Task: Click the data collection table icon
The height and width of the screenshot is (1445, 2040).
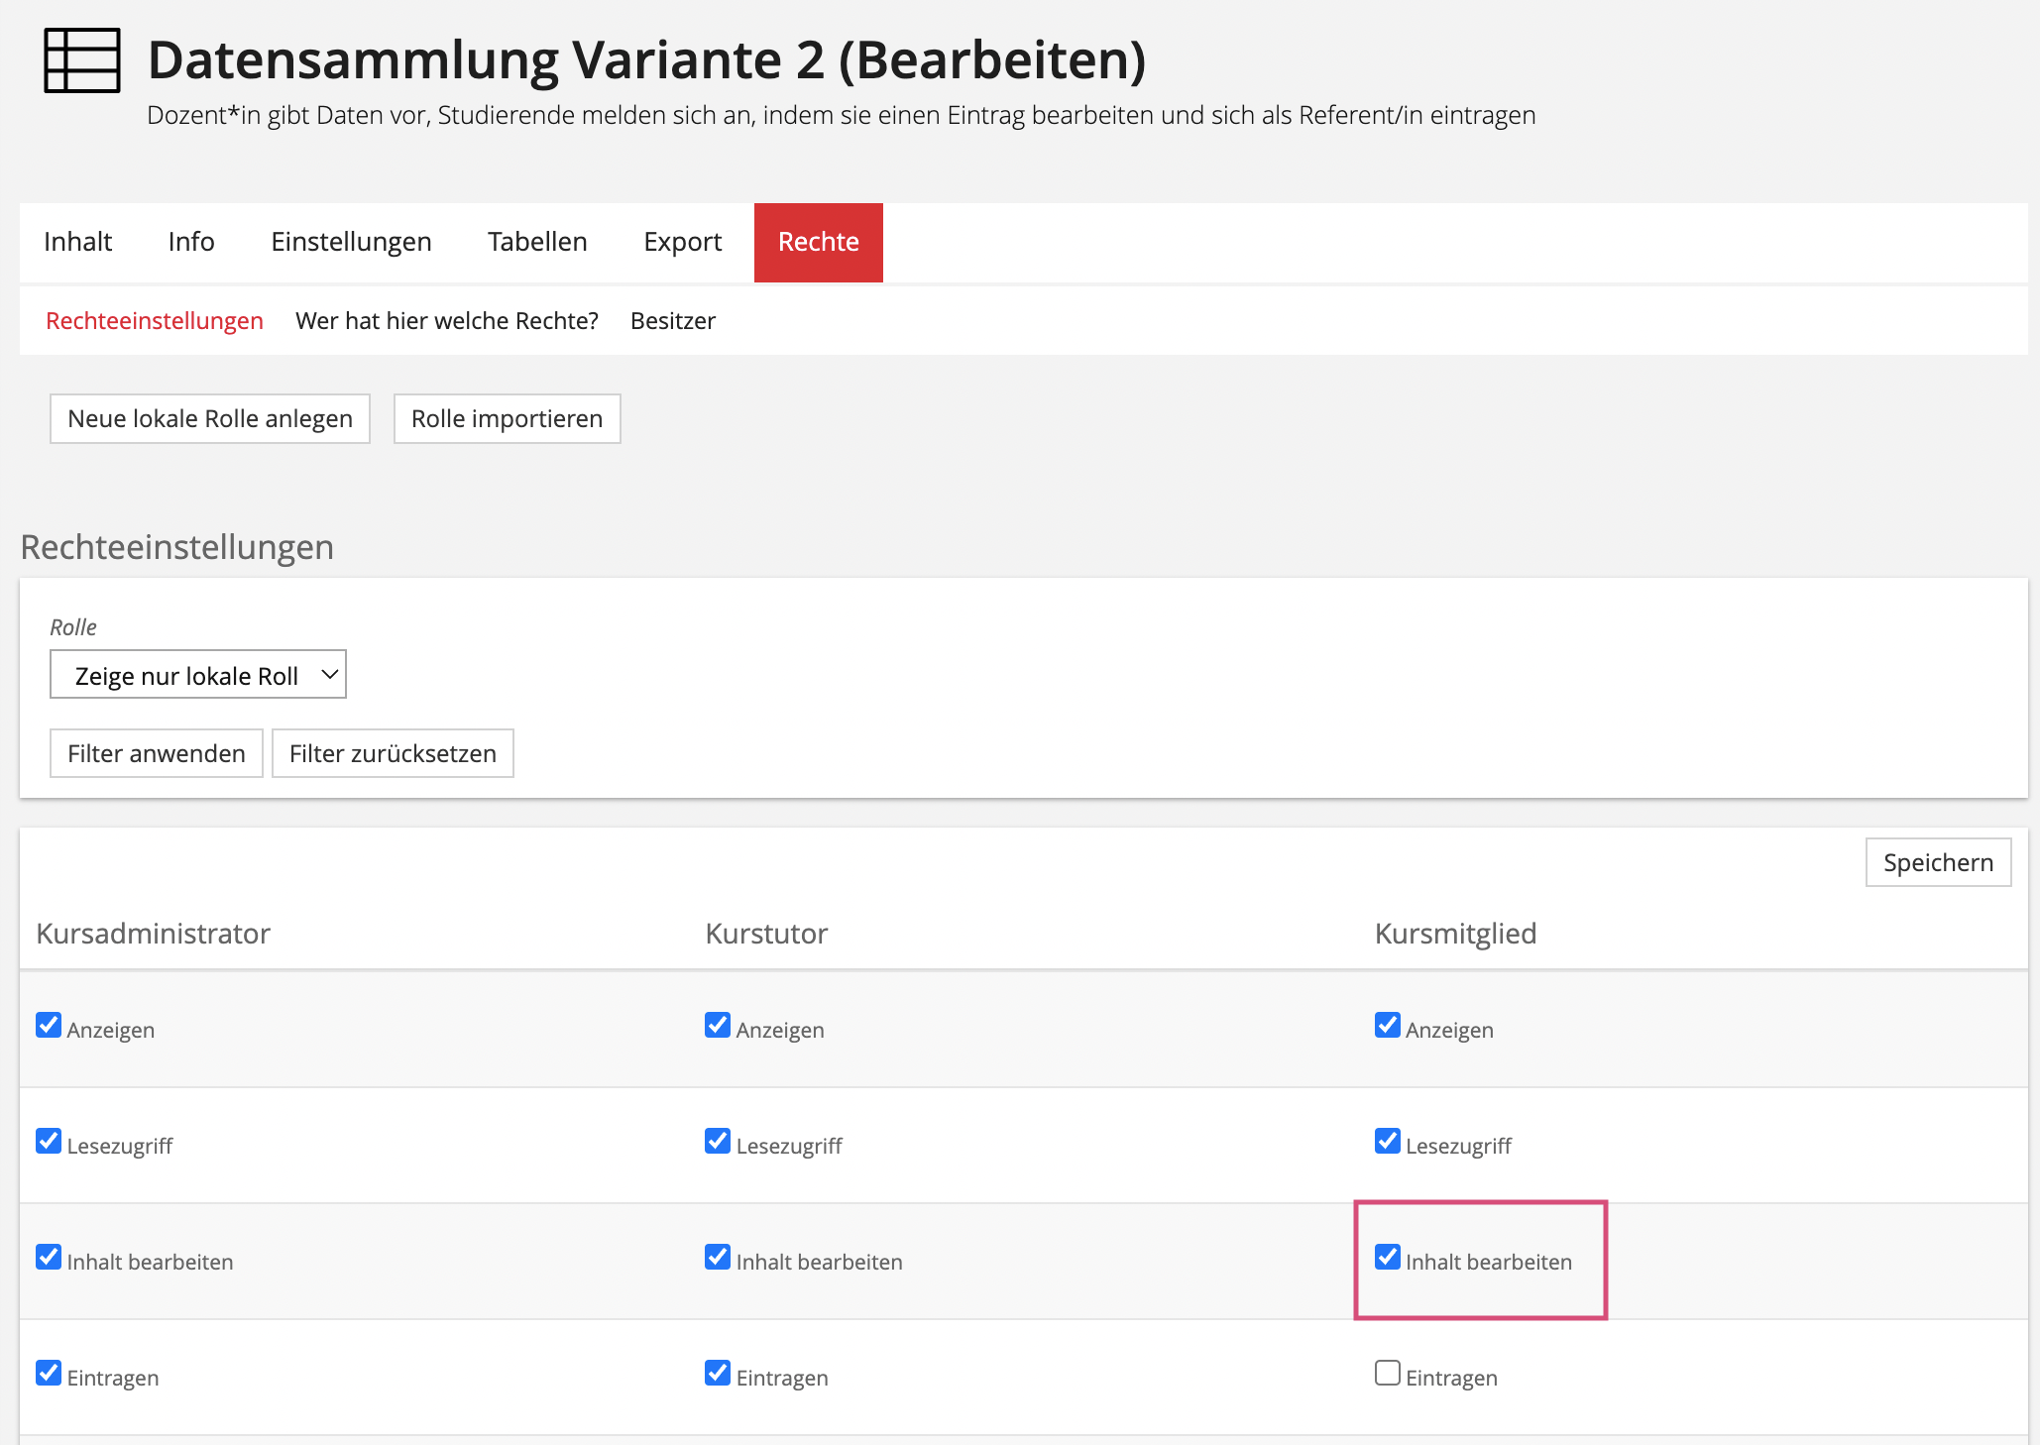Action: pyautogui.click(x=82, y=61)
